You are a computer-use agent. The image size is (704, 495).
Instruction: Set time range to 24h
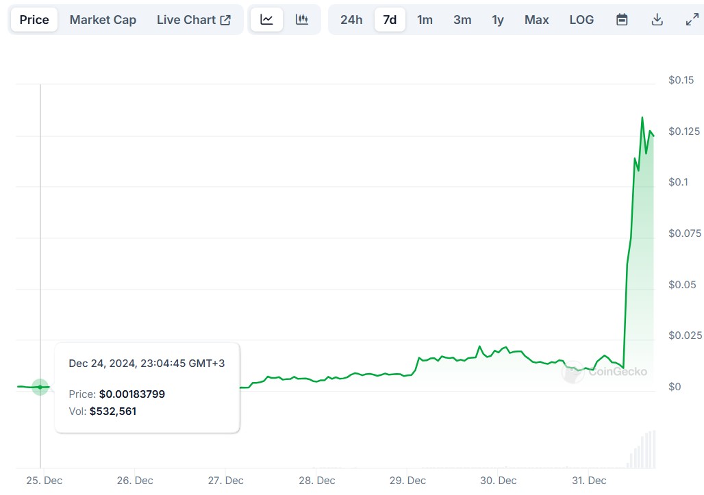point(351,20)
